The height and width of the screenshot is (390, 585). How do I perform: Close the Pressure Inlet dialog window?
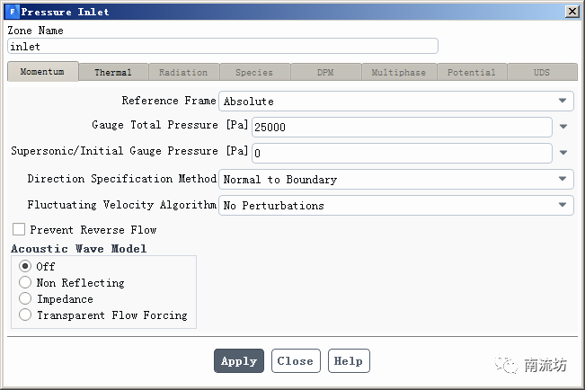coord(572,11)
